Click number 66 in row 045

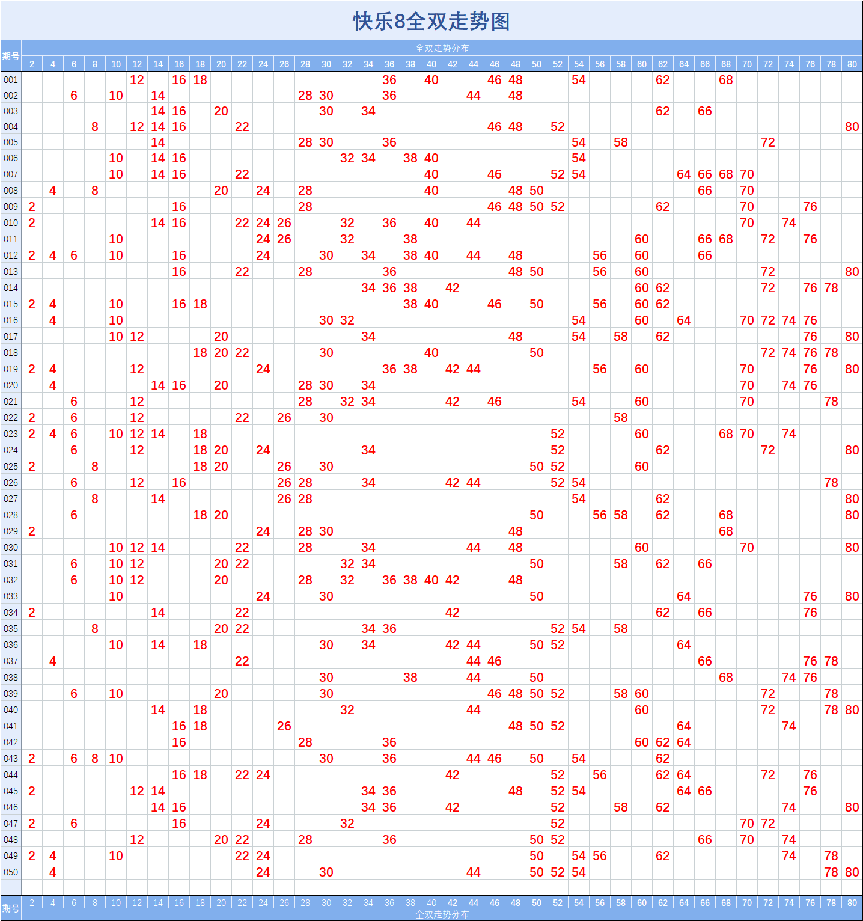(705, 791)
